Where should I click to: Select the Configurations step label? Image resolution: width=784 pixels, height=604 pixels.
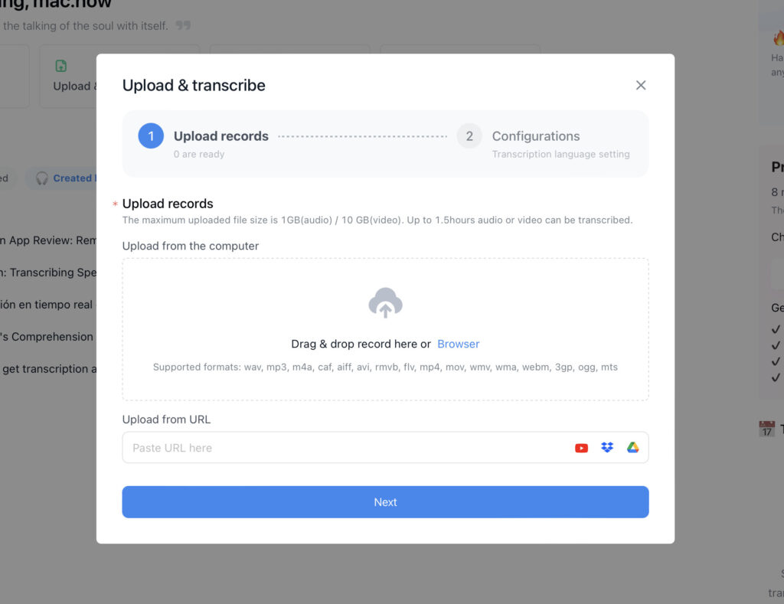[x=535, y=136]
